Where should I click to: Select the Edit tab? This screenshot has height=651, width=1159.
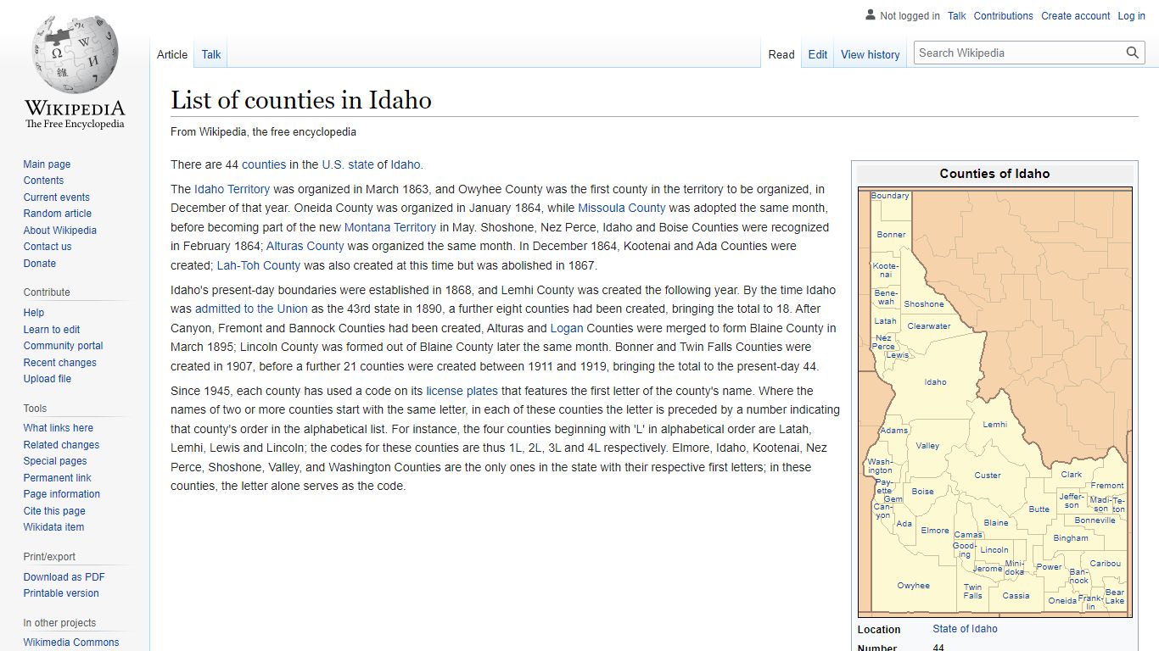point(818,54)
